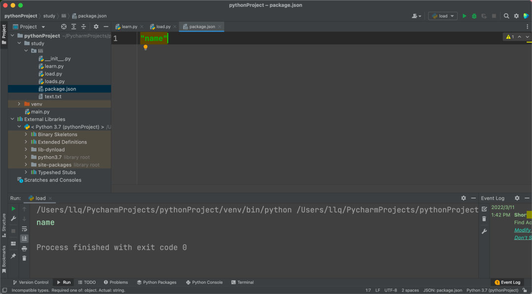This screenshot has height=294, width=532.
Task: Close the package.json editor tab
Action: (x=220, y=27)
